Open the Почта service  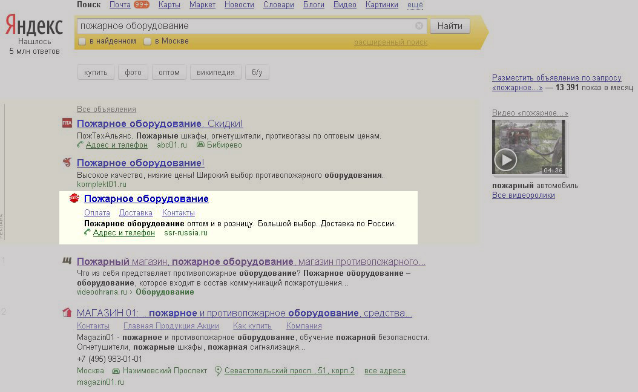(120, 5)
